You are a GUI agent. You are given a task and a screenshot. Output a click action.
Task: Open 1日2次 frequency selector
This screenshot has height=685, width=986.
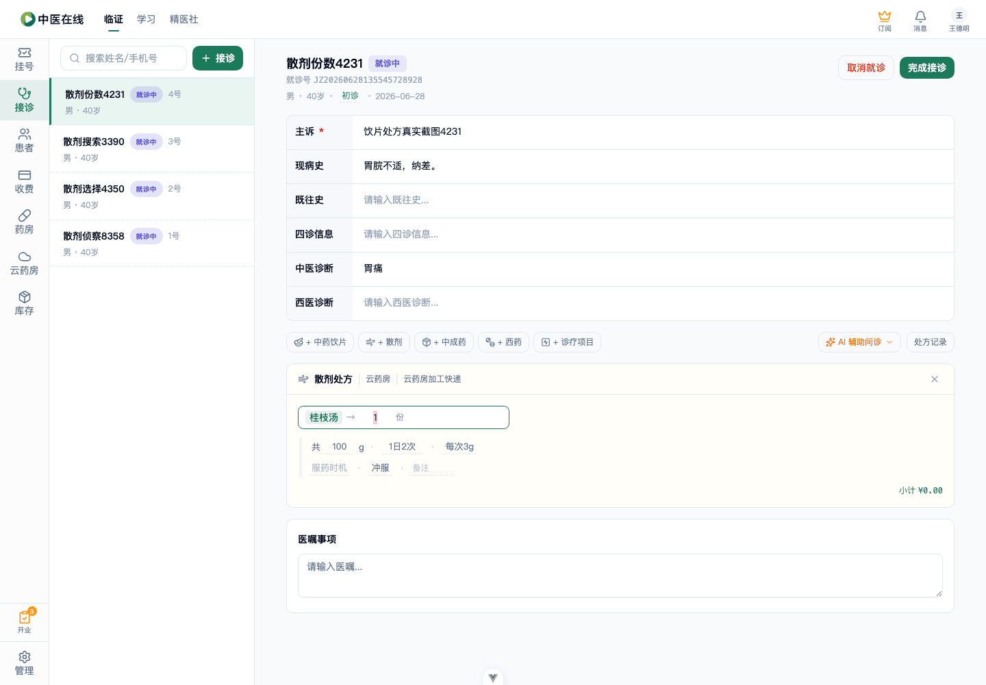[402, 447]
